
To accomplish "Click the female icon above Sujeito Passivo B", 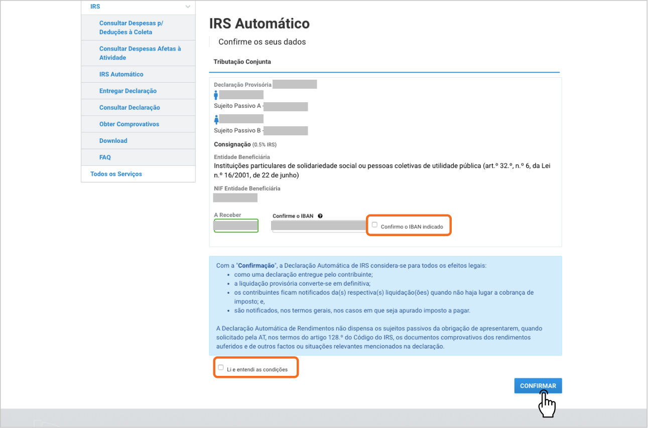I will 216,119.
